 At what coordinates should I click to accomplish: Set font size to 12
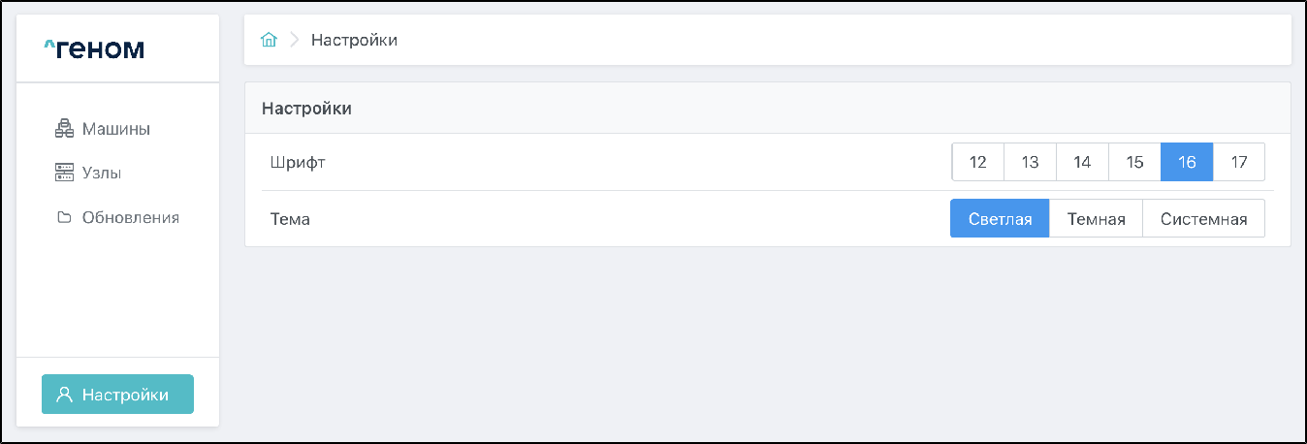point(977,163)
